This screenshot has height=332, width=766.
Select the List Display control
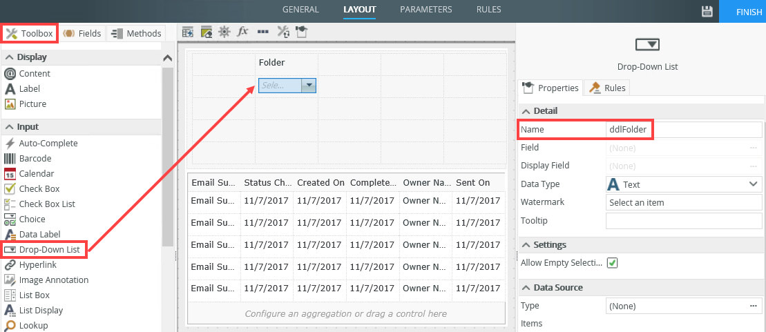41,311
